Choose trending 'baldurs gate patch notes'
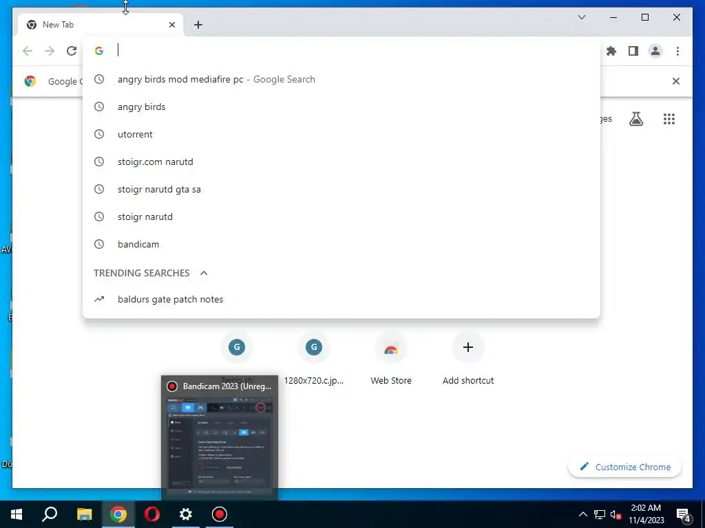 (341, 299)
